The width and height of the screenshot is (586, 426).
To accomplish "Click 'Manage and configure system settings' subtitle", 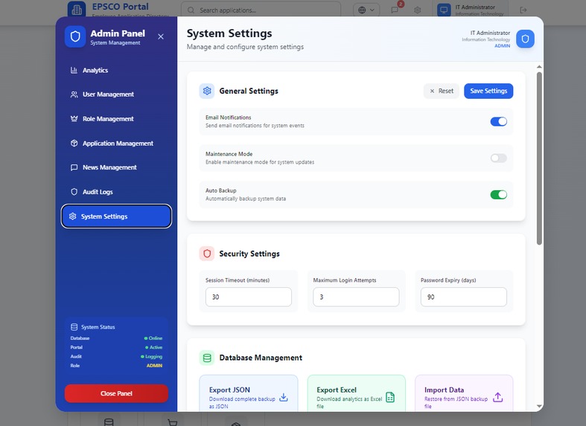I will point(245,47).
